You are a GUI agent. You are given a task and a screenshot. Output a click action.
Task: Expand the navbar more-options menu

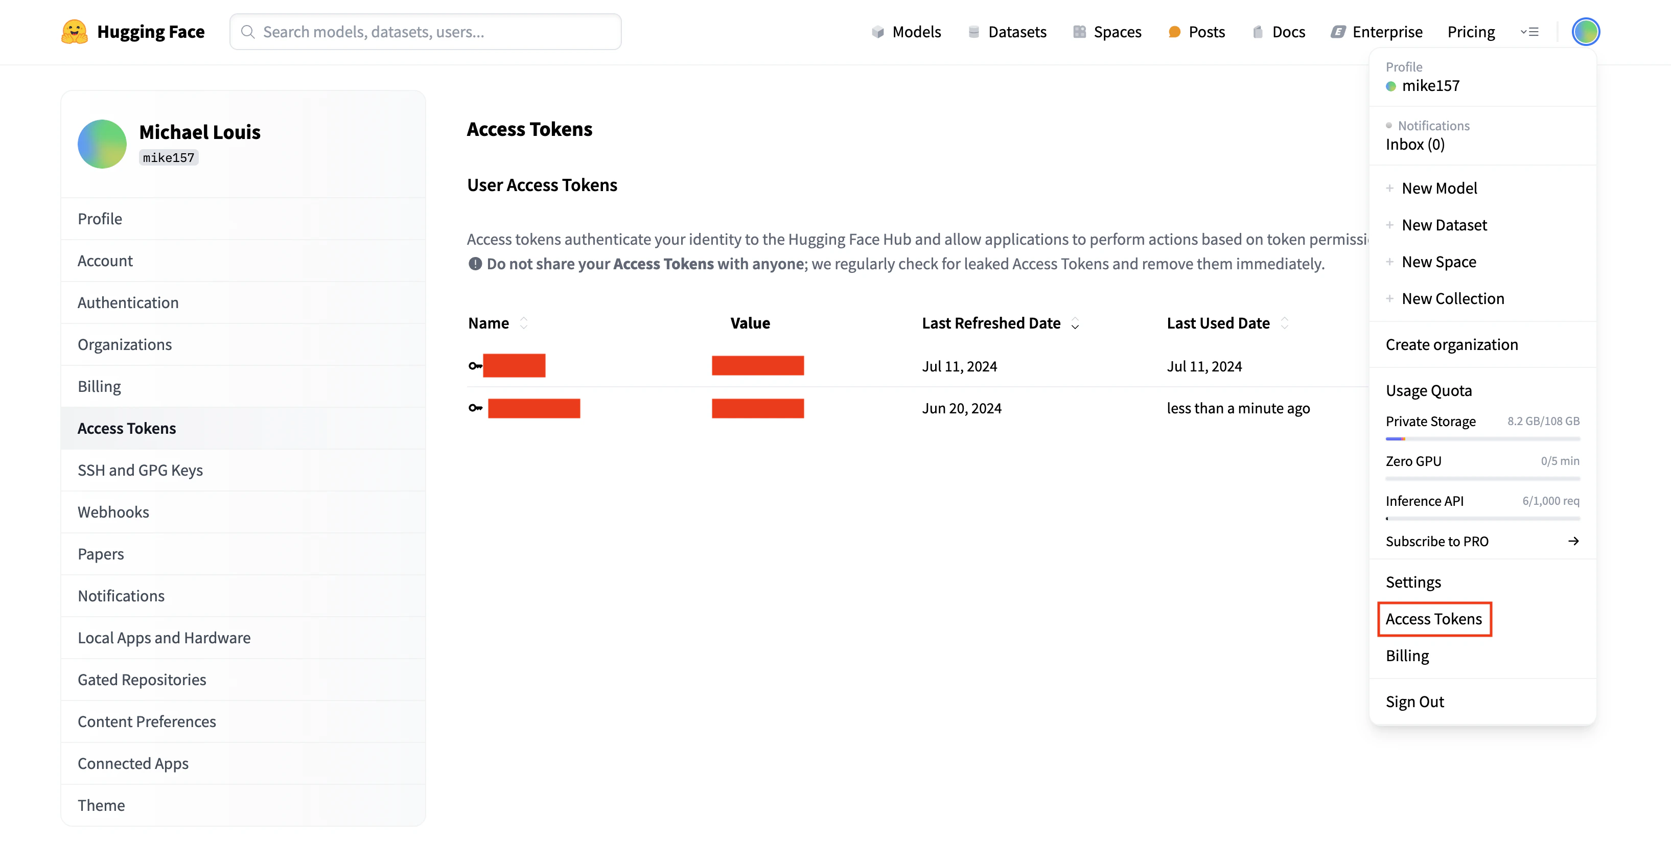[x=1529, y=32]
